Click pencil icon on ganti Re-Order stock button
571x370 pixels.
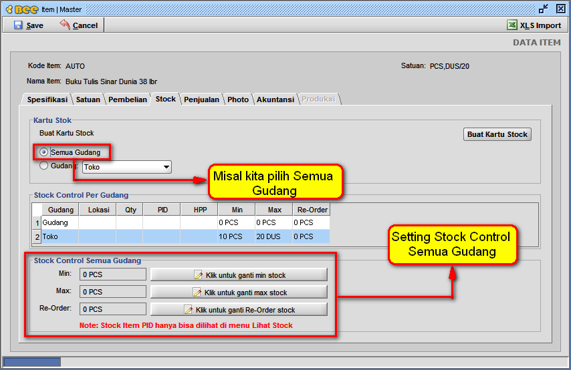[x=189, y=310]
